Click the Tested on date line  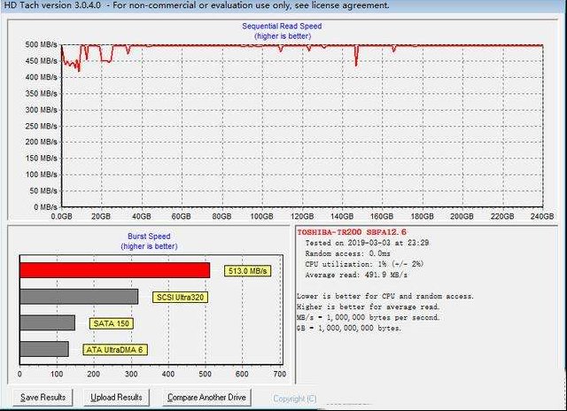367,243
